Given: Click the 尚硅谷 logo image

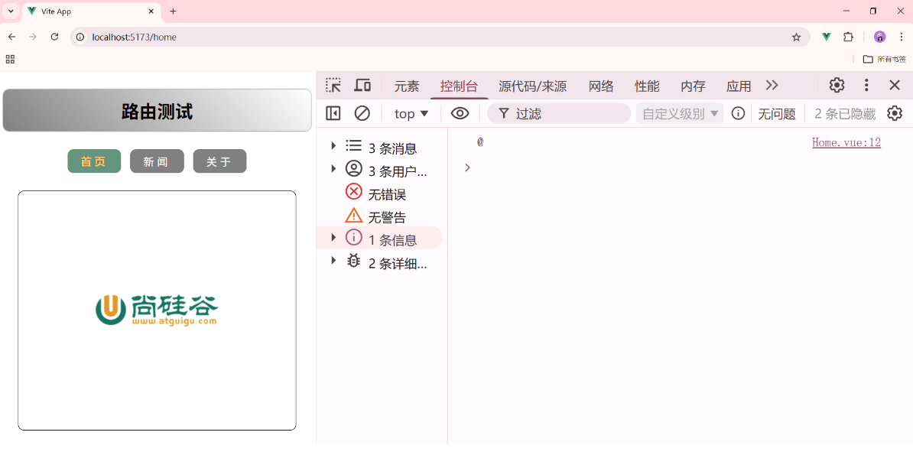Looking at the screenshot, I should tap(157, 310).
